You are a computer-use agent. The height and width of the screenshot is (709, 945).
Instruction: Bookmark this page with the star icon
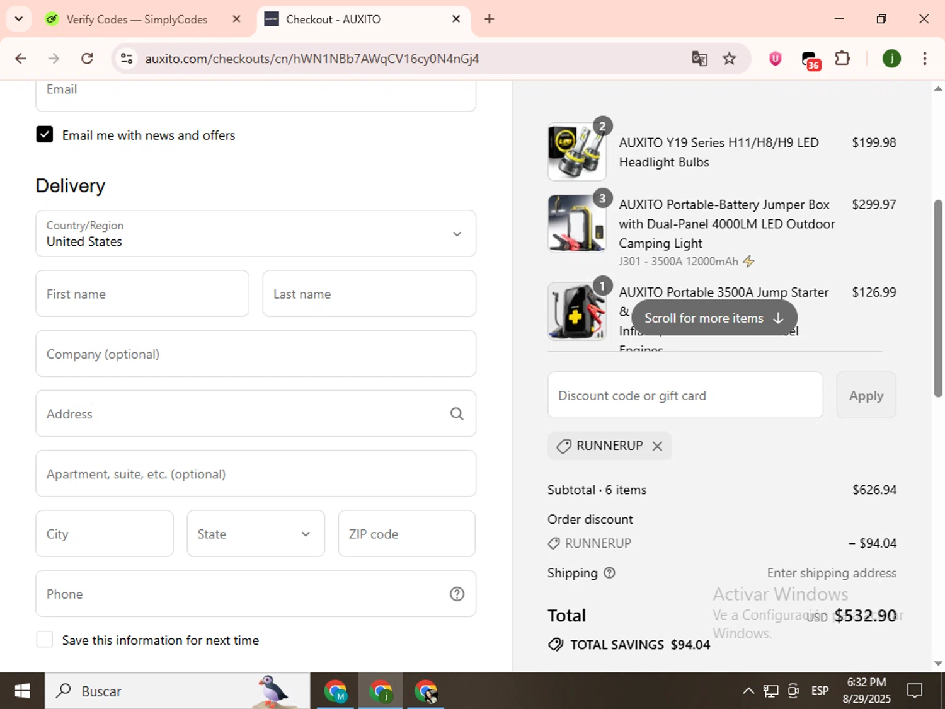(729, 59)
